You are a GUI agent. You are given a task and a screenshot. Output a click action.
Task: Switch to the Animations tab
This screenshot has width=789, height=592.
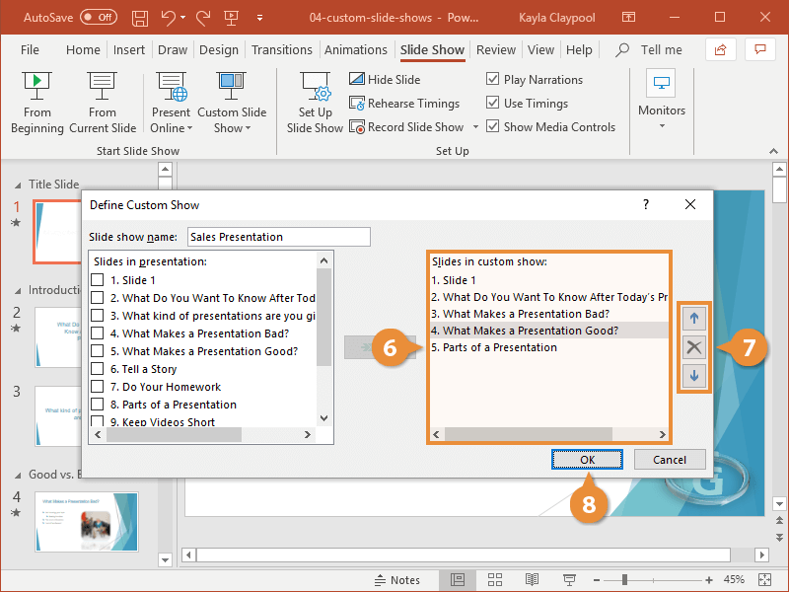click(356, 50)
